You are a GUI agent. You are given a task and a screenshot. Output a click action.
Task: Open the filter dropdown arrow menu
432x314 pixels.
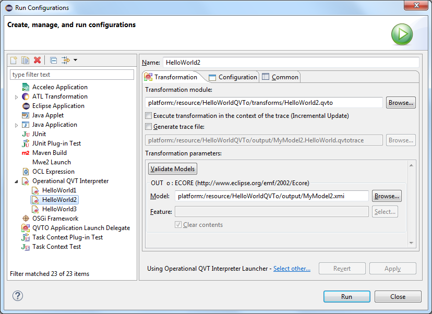(75, 61)
